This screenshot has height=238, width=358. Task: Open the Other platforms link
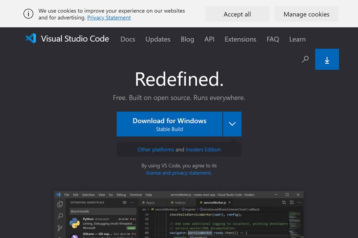click(x=156, y=150)
